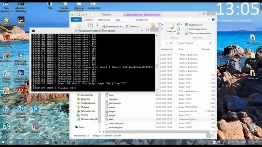The image size is (262, 147).
Task: Select the usercache.json file
Action: pos(115,123)
